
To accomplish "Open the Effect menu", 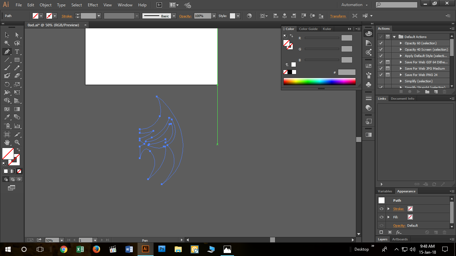I will 93,5.
